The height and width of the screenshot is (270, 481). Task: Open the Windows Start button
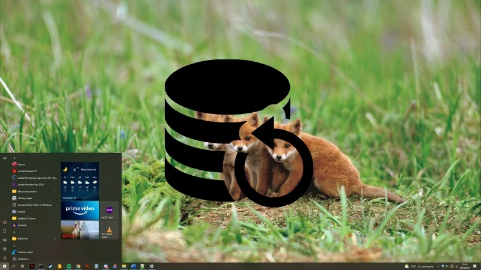coord(4,266)
